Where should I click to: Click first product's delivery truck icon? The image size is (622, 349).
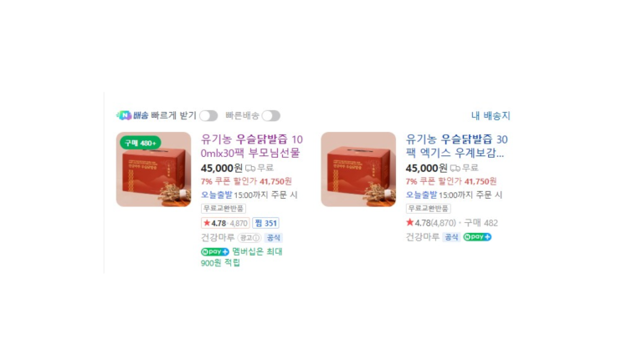(250, 169)
